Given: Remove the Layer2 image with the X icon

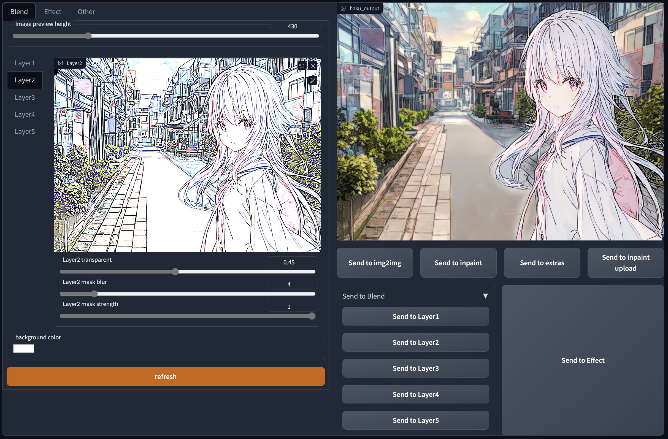Looking at the screenshot, I should (313, 66).
